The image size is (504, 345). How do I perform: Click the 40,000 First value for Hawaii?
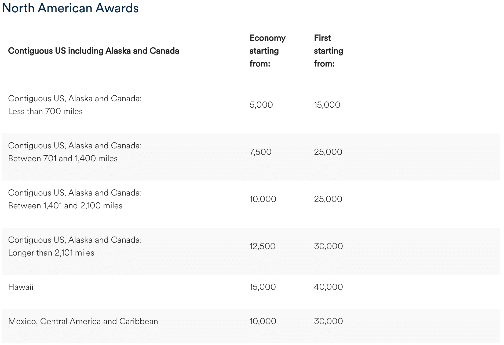(328, 287)
